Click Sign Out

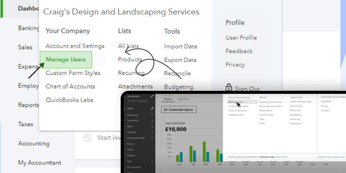click(247, 89)
